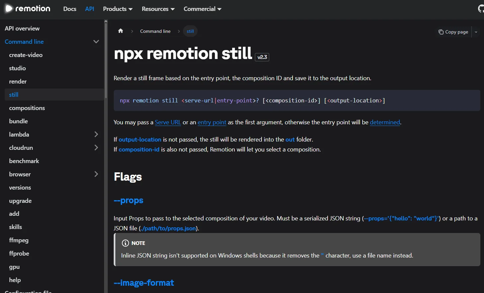Open the Commercial dropdown menu
This screenshot has width=484, height=293.
coord(203,9)
